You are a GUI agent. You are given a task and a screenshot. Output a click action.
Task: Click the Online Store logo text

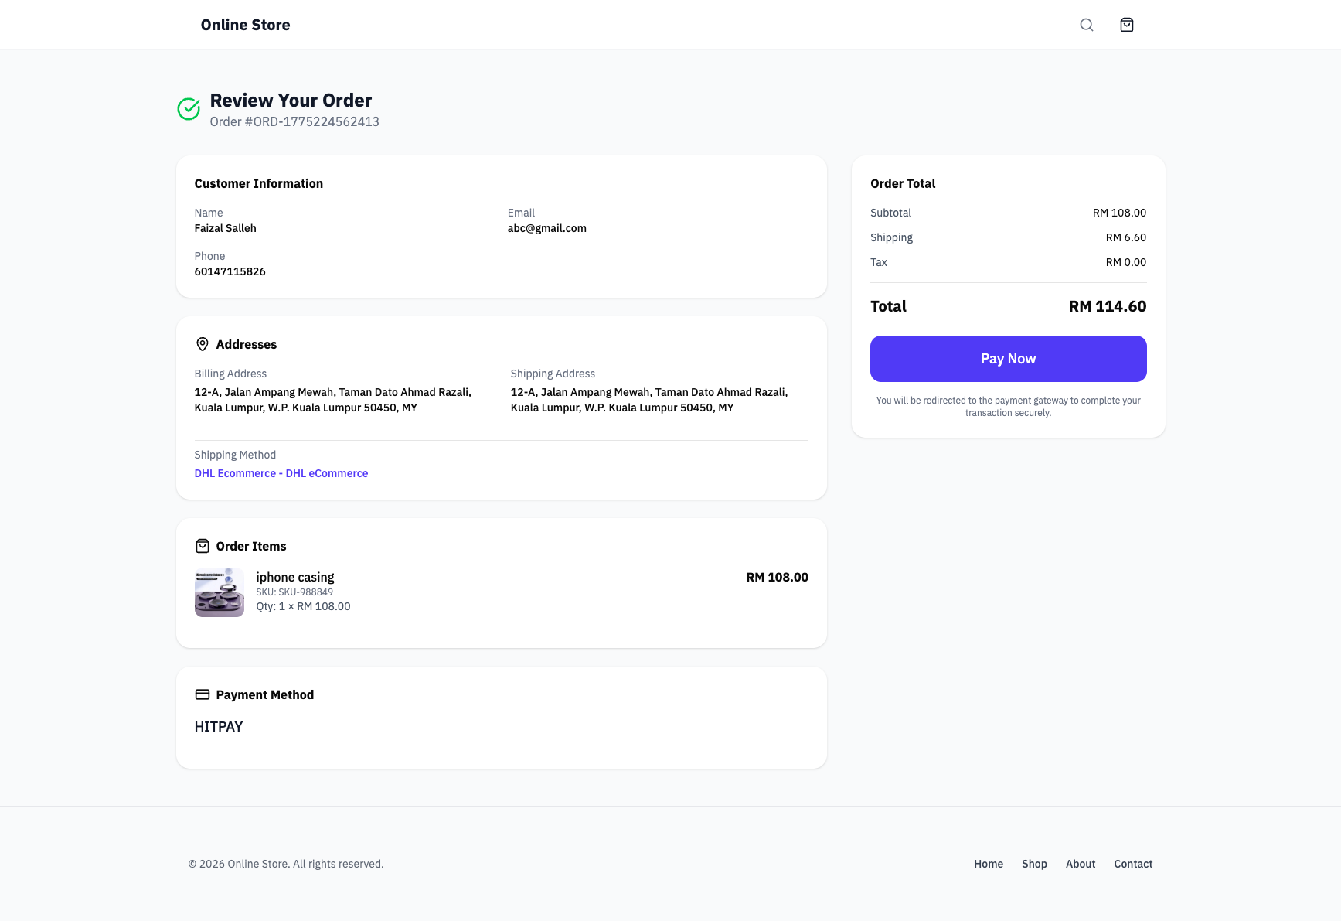[245, 24]
